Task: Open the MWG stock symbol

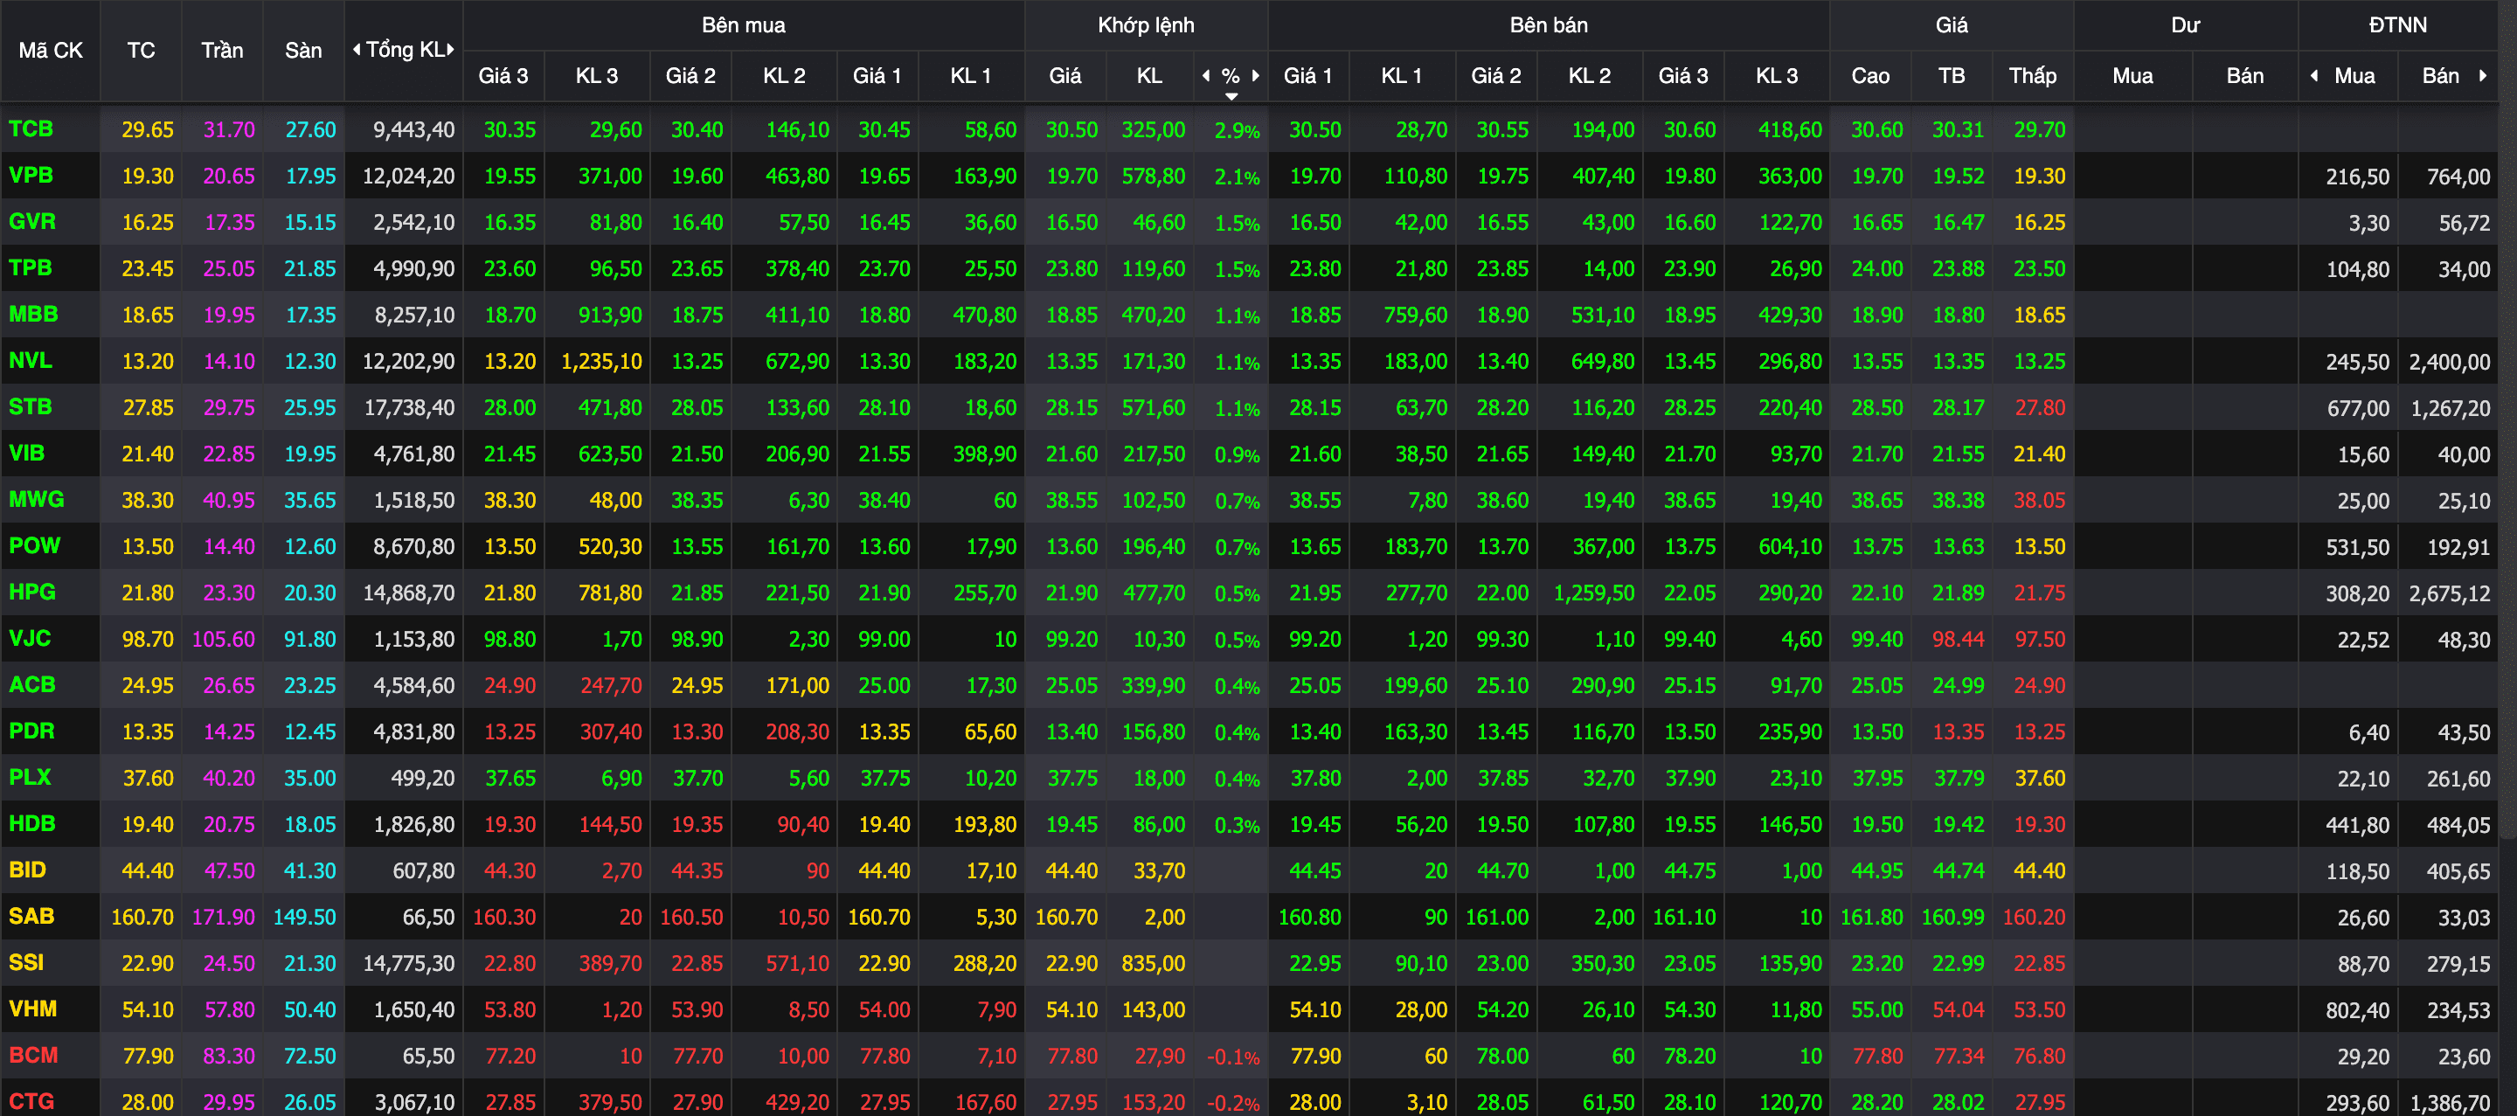Action: 36,499
